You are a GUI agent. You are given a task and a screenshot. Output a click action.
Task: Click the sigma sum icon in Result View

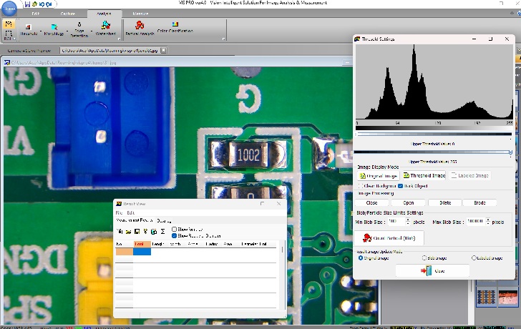coord(162,232)
